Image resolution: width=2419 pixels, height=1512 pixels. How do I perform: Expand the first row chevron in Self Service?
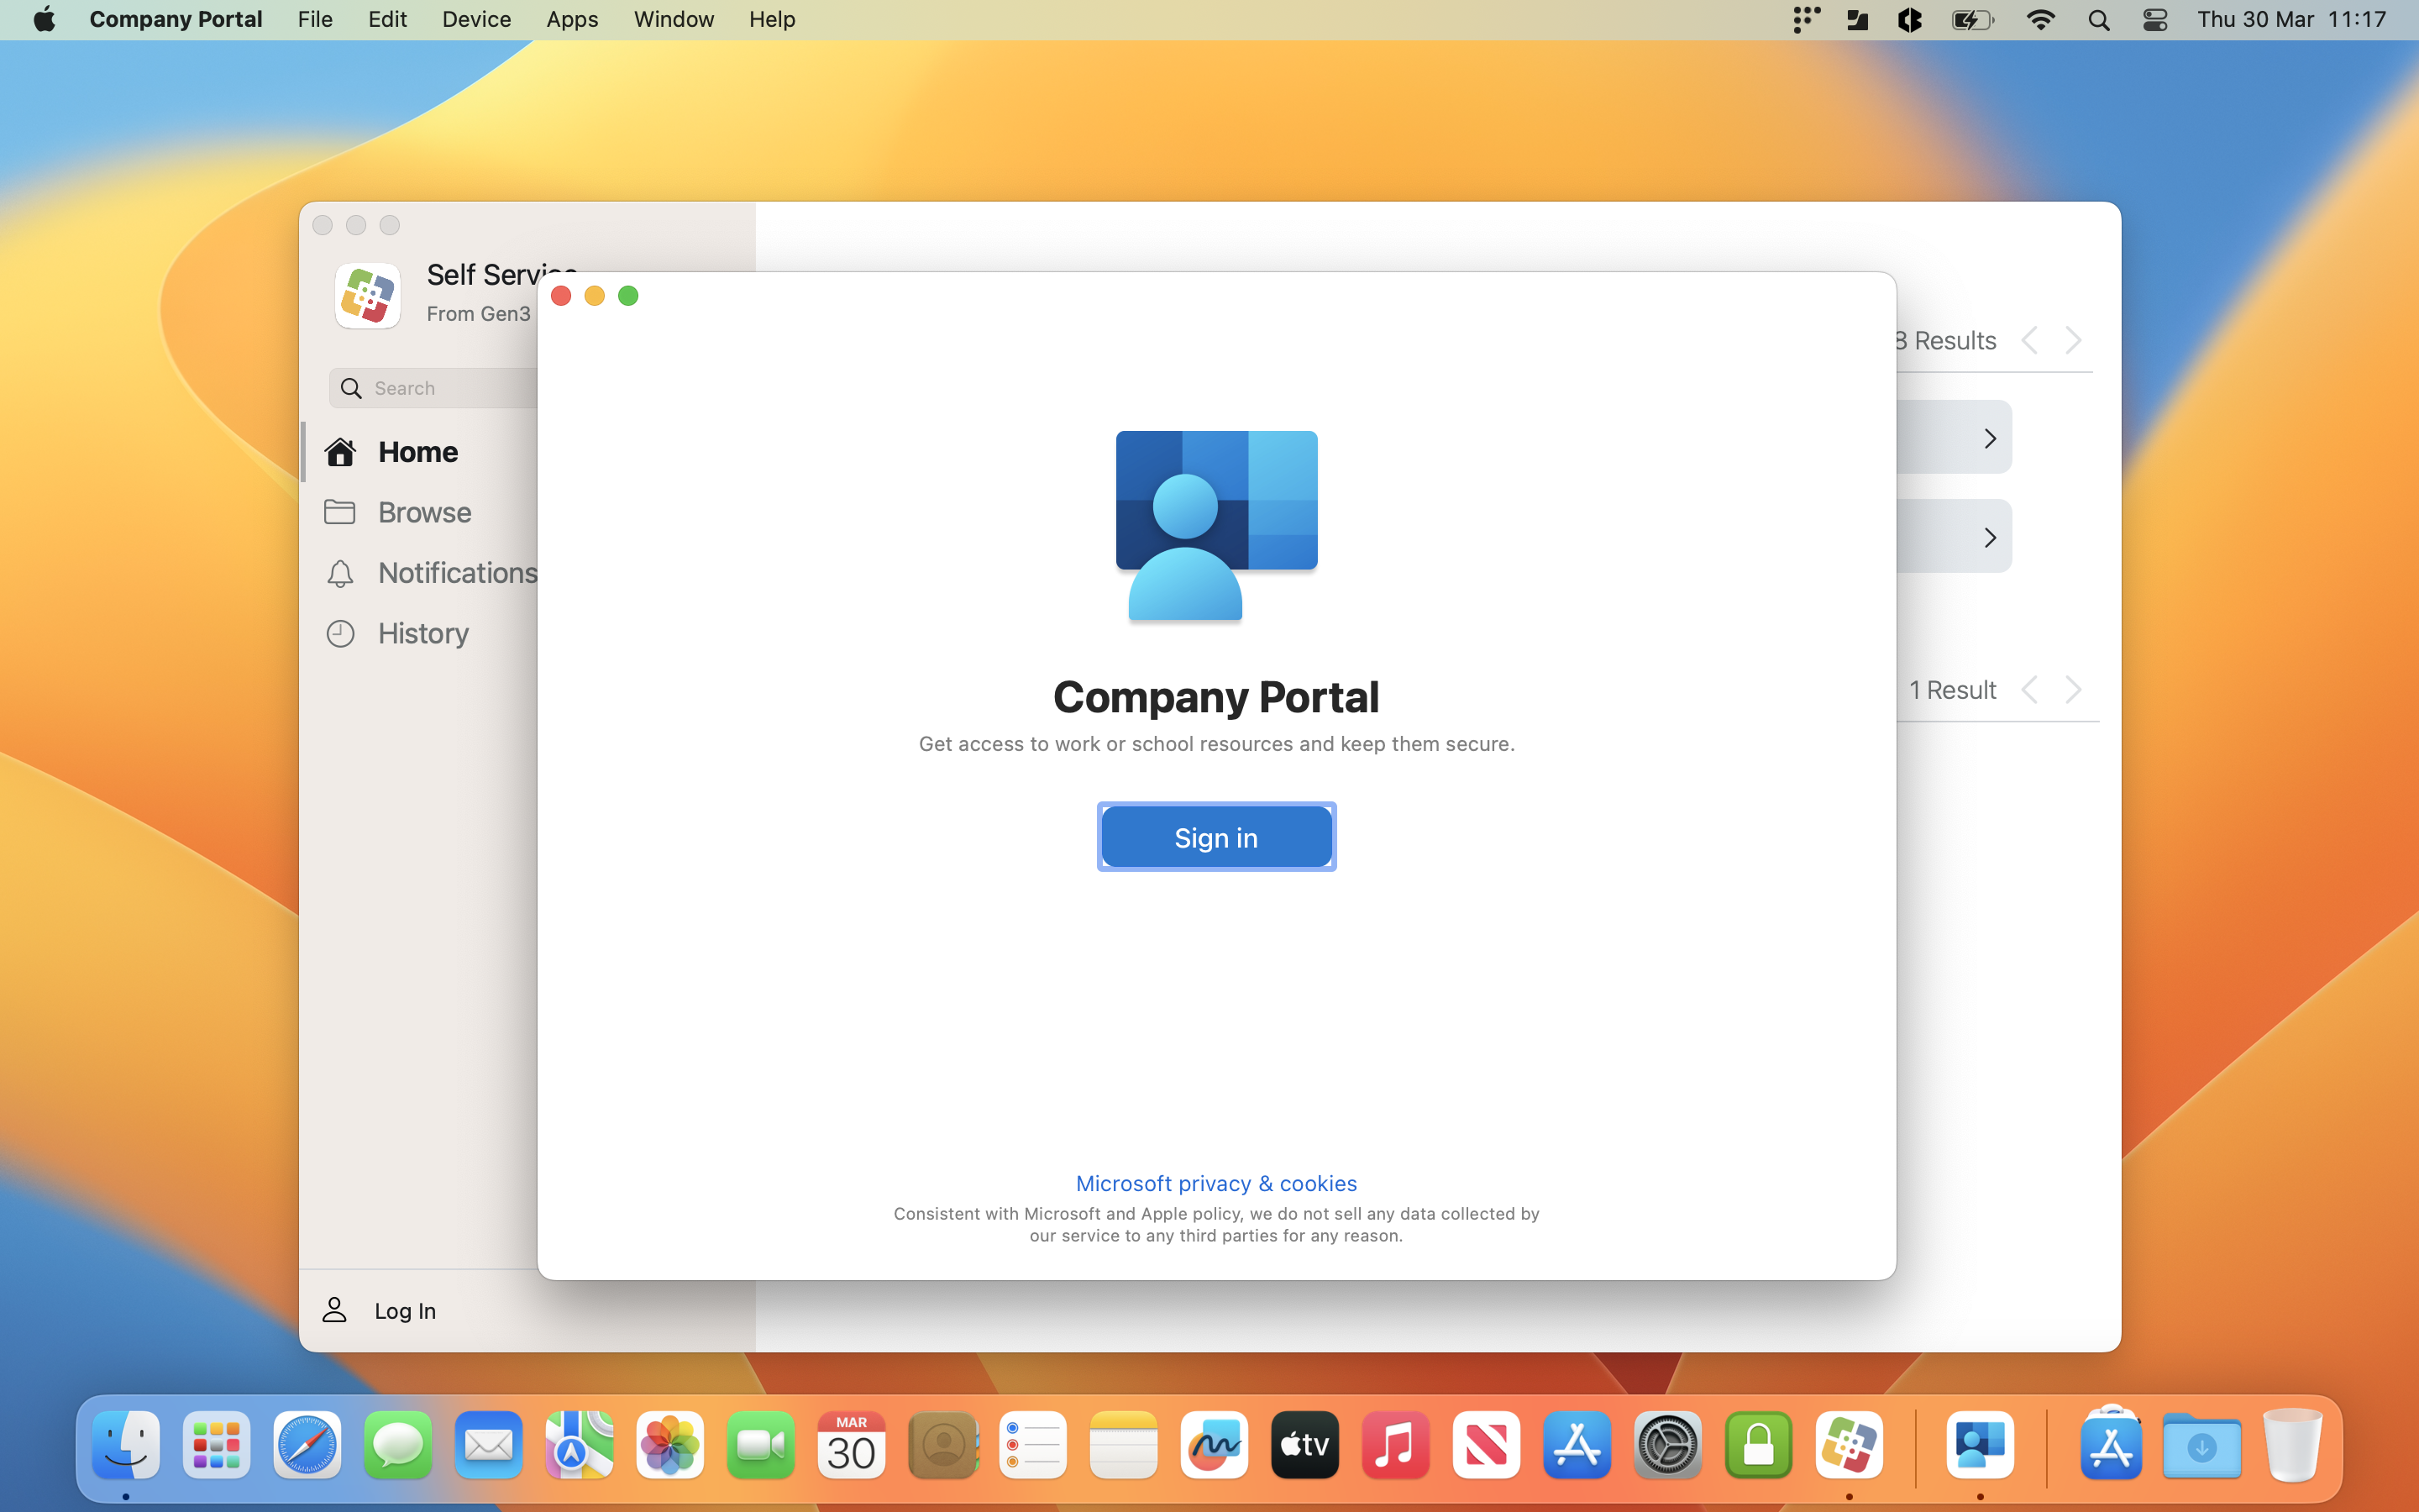[1989, 438]
